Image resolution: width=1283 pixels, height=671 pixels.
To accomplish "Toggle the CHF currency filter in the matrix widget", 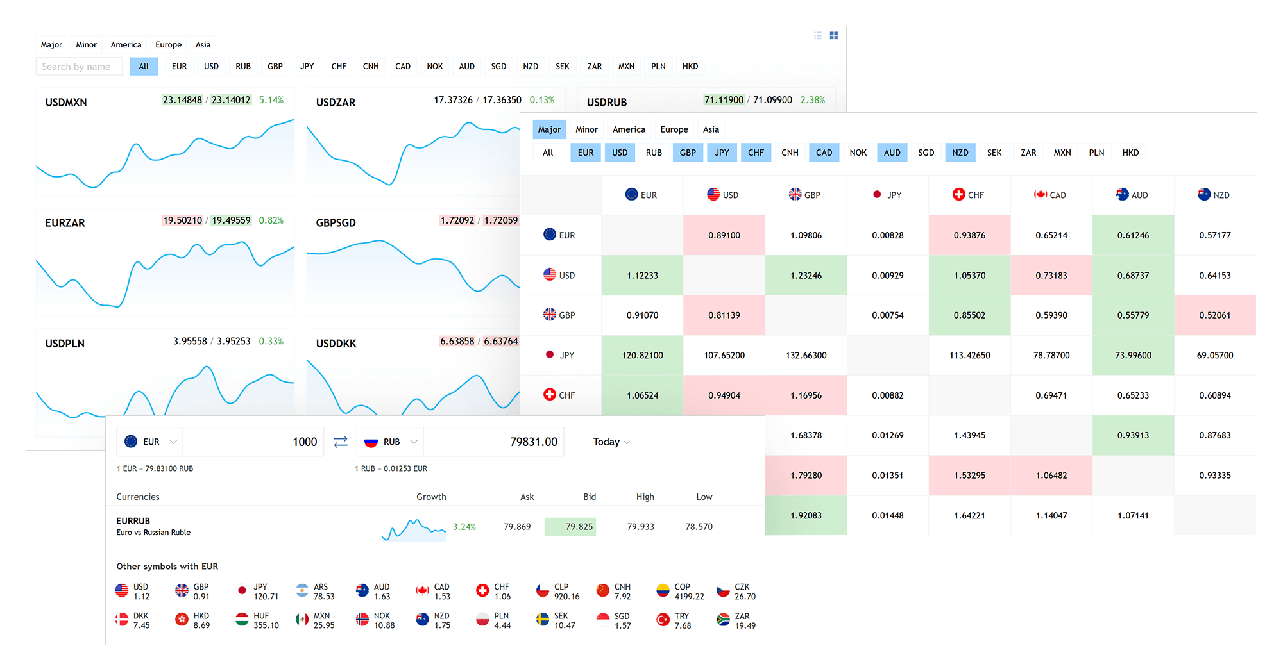I will coord(756,153).
